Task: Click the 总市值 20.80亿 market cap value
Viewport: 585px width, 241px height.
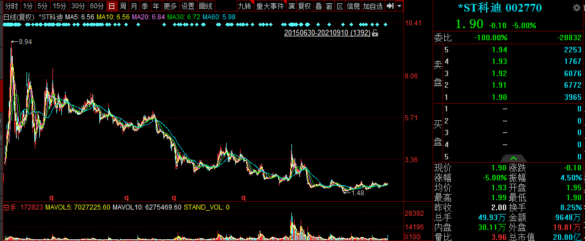Action: click(x=567, y=237)
